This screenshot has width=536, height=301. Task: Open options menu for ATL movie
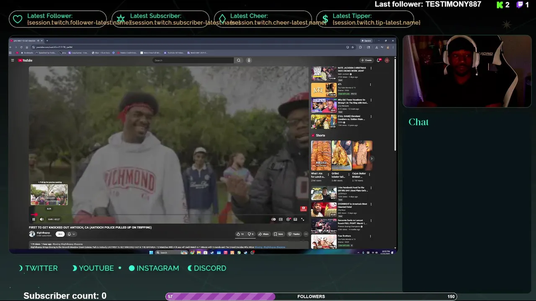pyautogui.click(x=371, y=84)
